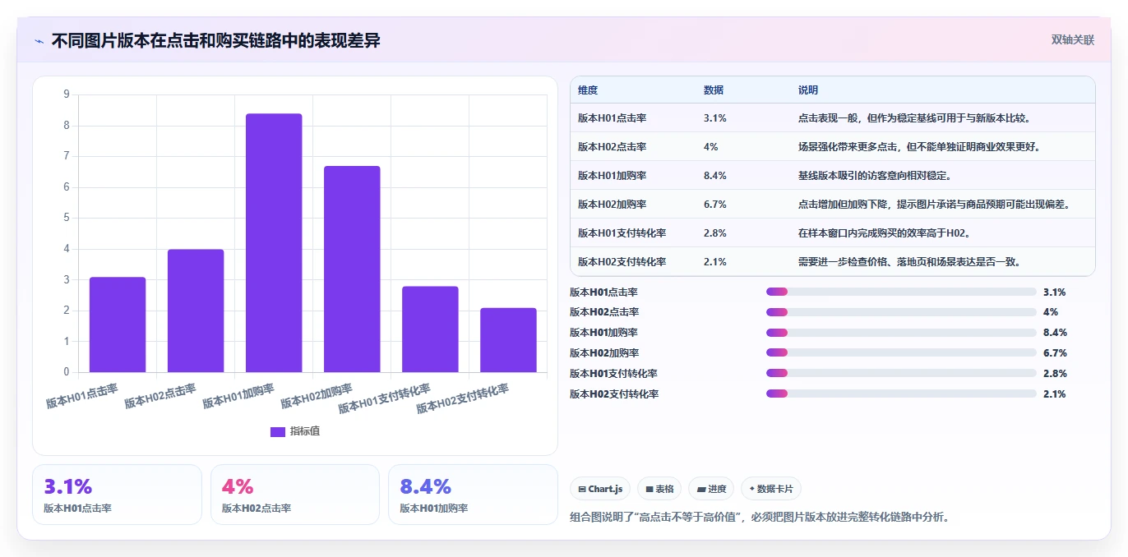This screenshot has width=1128, height=557.
Task: Click the 维度 column header
Action: coord(588,90)
